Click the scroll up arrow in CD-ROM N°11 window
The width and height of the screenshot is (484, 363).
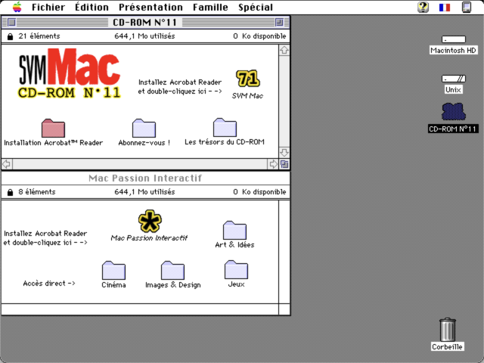284,50
